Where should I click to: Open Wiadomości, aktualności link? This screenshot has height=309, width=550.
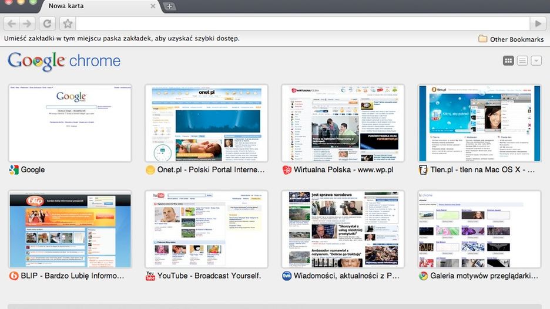(x=347, y=276)
